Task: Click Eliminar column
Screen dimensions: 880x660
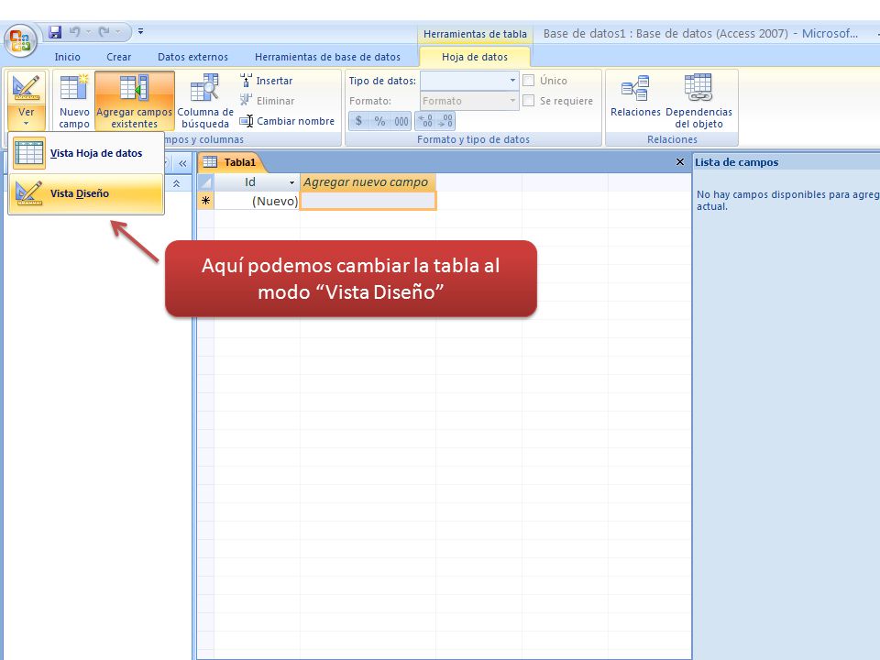Action: point(267,101)
